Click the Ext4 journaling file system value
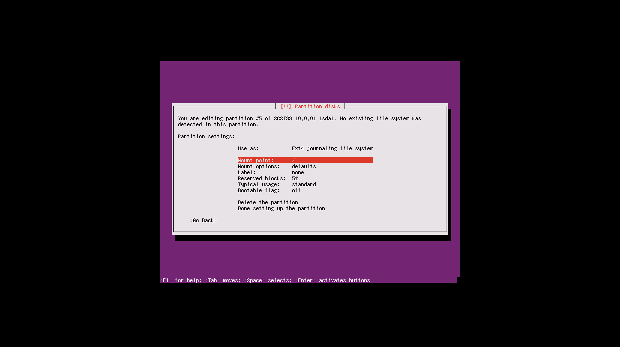 pyautogui.click(x=333, y=148)
